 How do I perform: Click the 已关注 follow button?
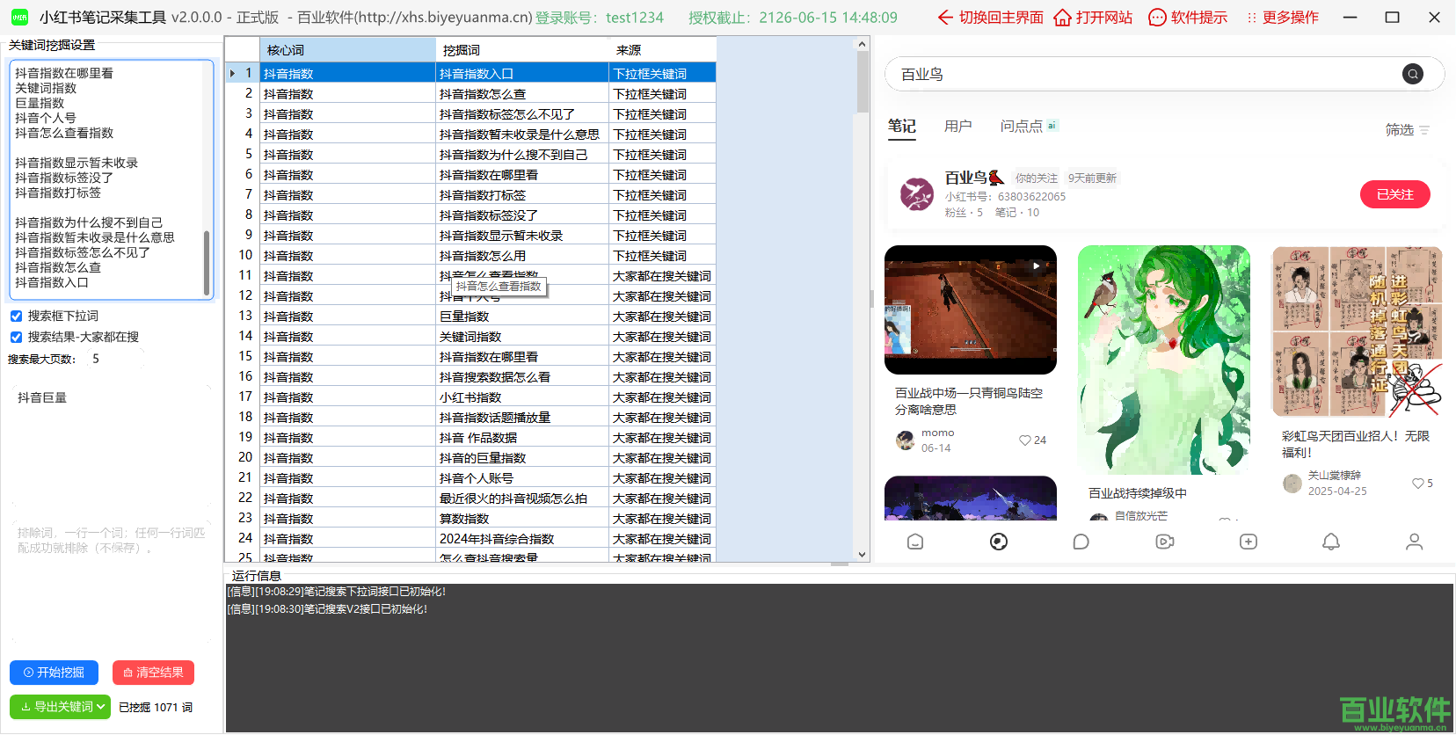(1395, 194)
